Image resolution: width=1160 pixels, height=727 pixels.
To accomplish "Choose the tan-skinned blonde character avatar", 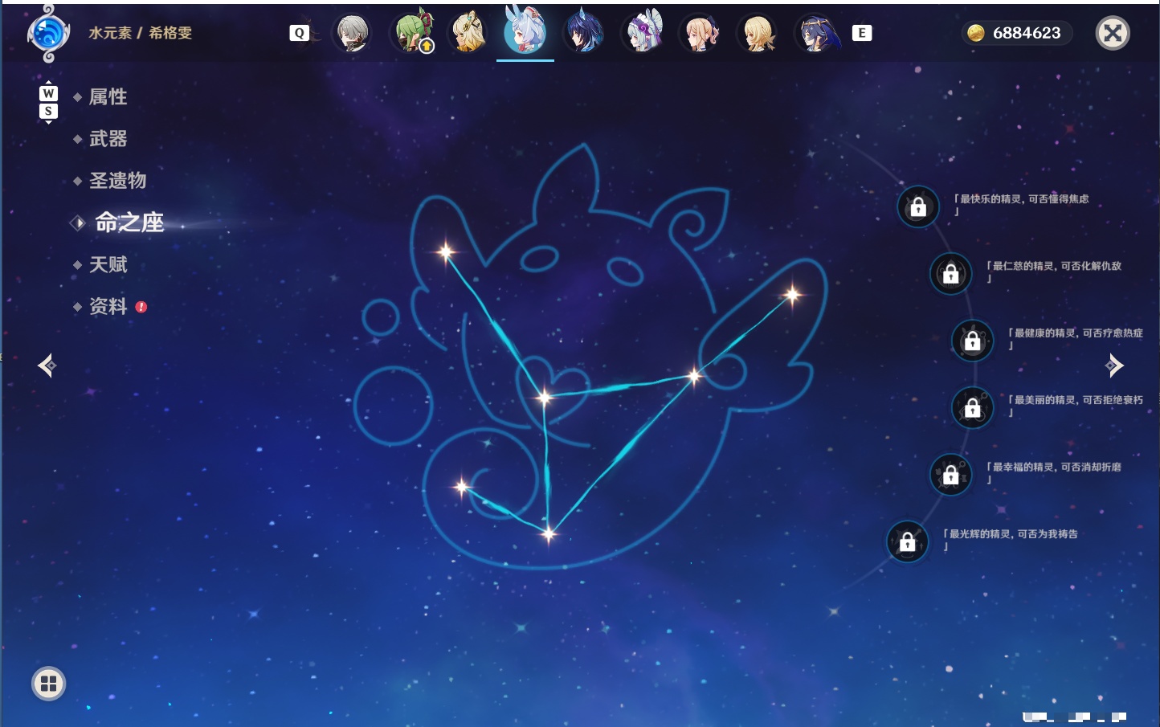I will click(x=468, y=33).
